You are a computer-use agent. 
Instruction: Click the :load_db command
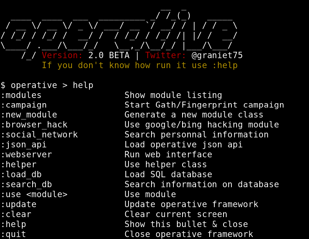click(x=21, y=174)
